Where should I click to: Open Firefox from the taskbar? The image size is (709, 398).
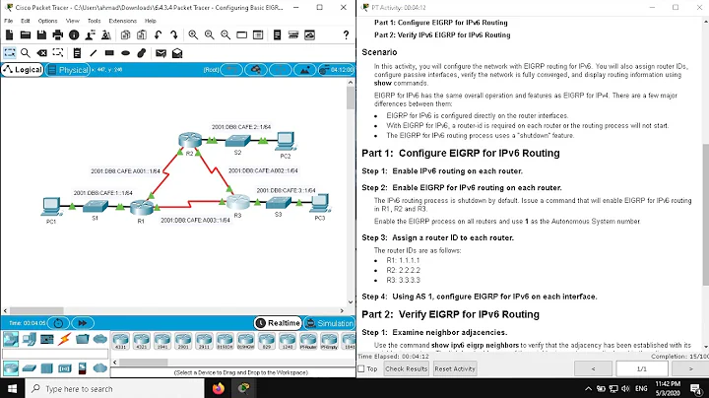pyautogui.click(x=219, y=388)
